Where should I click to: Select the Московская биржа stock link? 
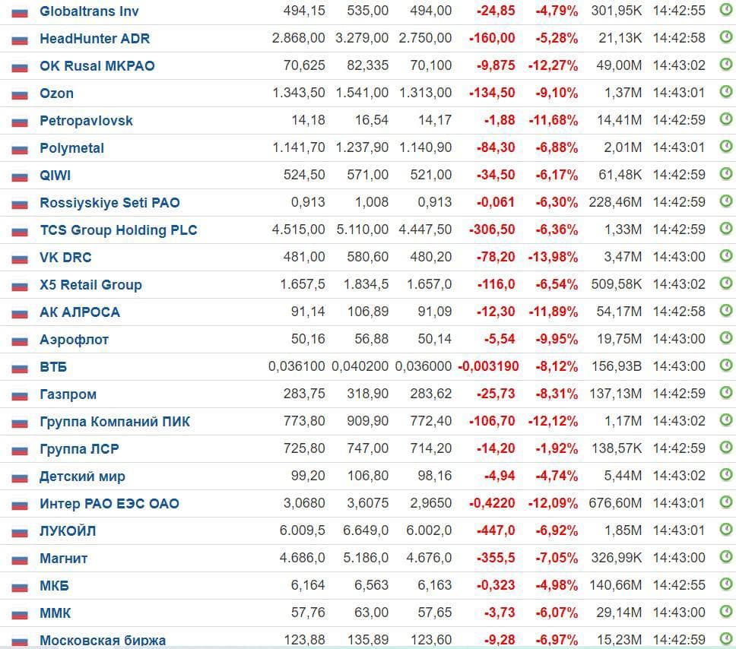pyautogui.click(x=103, y=640)
